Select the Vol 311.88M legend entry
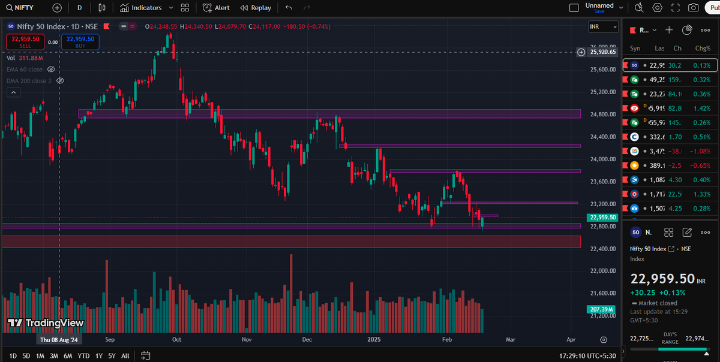This screenshot has width=720, height=362. (25, 58)
